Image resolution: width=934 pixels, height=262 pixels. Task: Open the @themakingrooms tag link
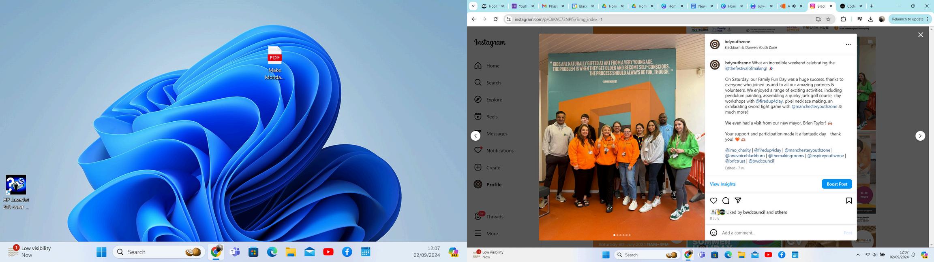click(786, 156)
